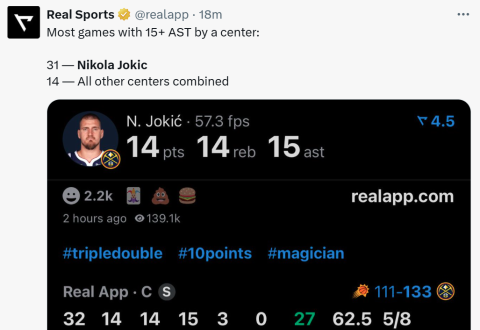480x330 pixels.
Task: Open the 18m timestamp link
Action: [x=210, y=15]
